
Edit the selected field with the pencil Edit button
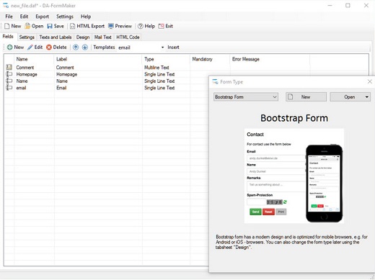[x=35, y=48]
